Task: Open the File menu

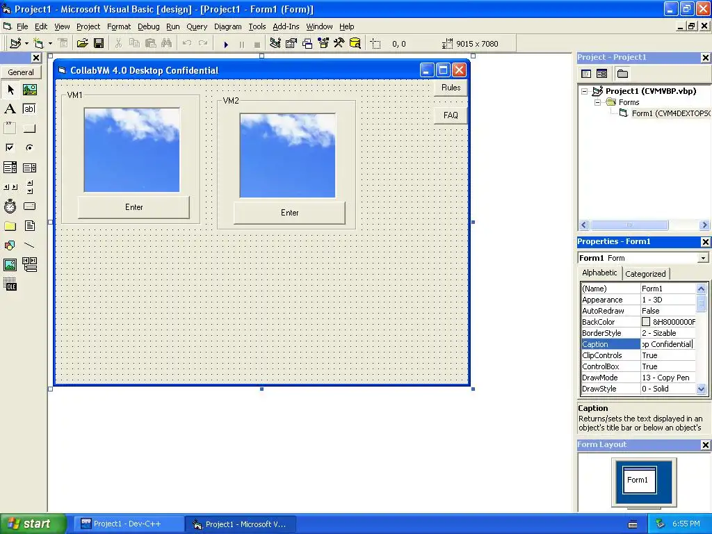Action: (22, 26)
